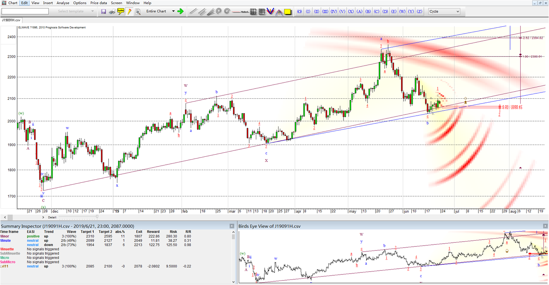Toggle the (X) wave label button

click(x=351, y=11)
